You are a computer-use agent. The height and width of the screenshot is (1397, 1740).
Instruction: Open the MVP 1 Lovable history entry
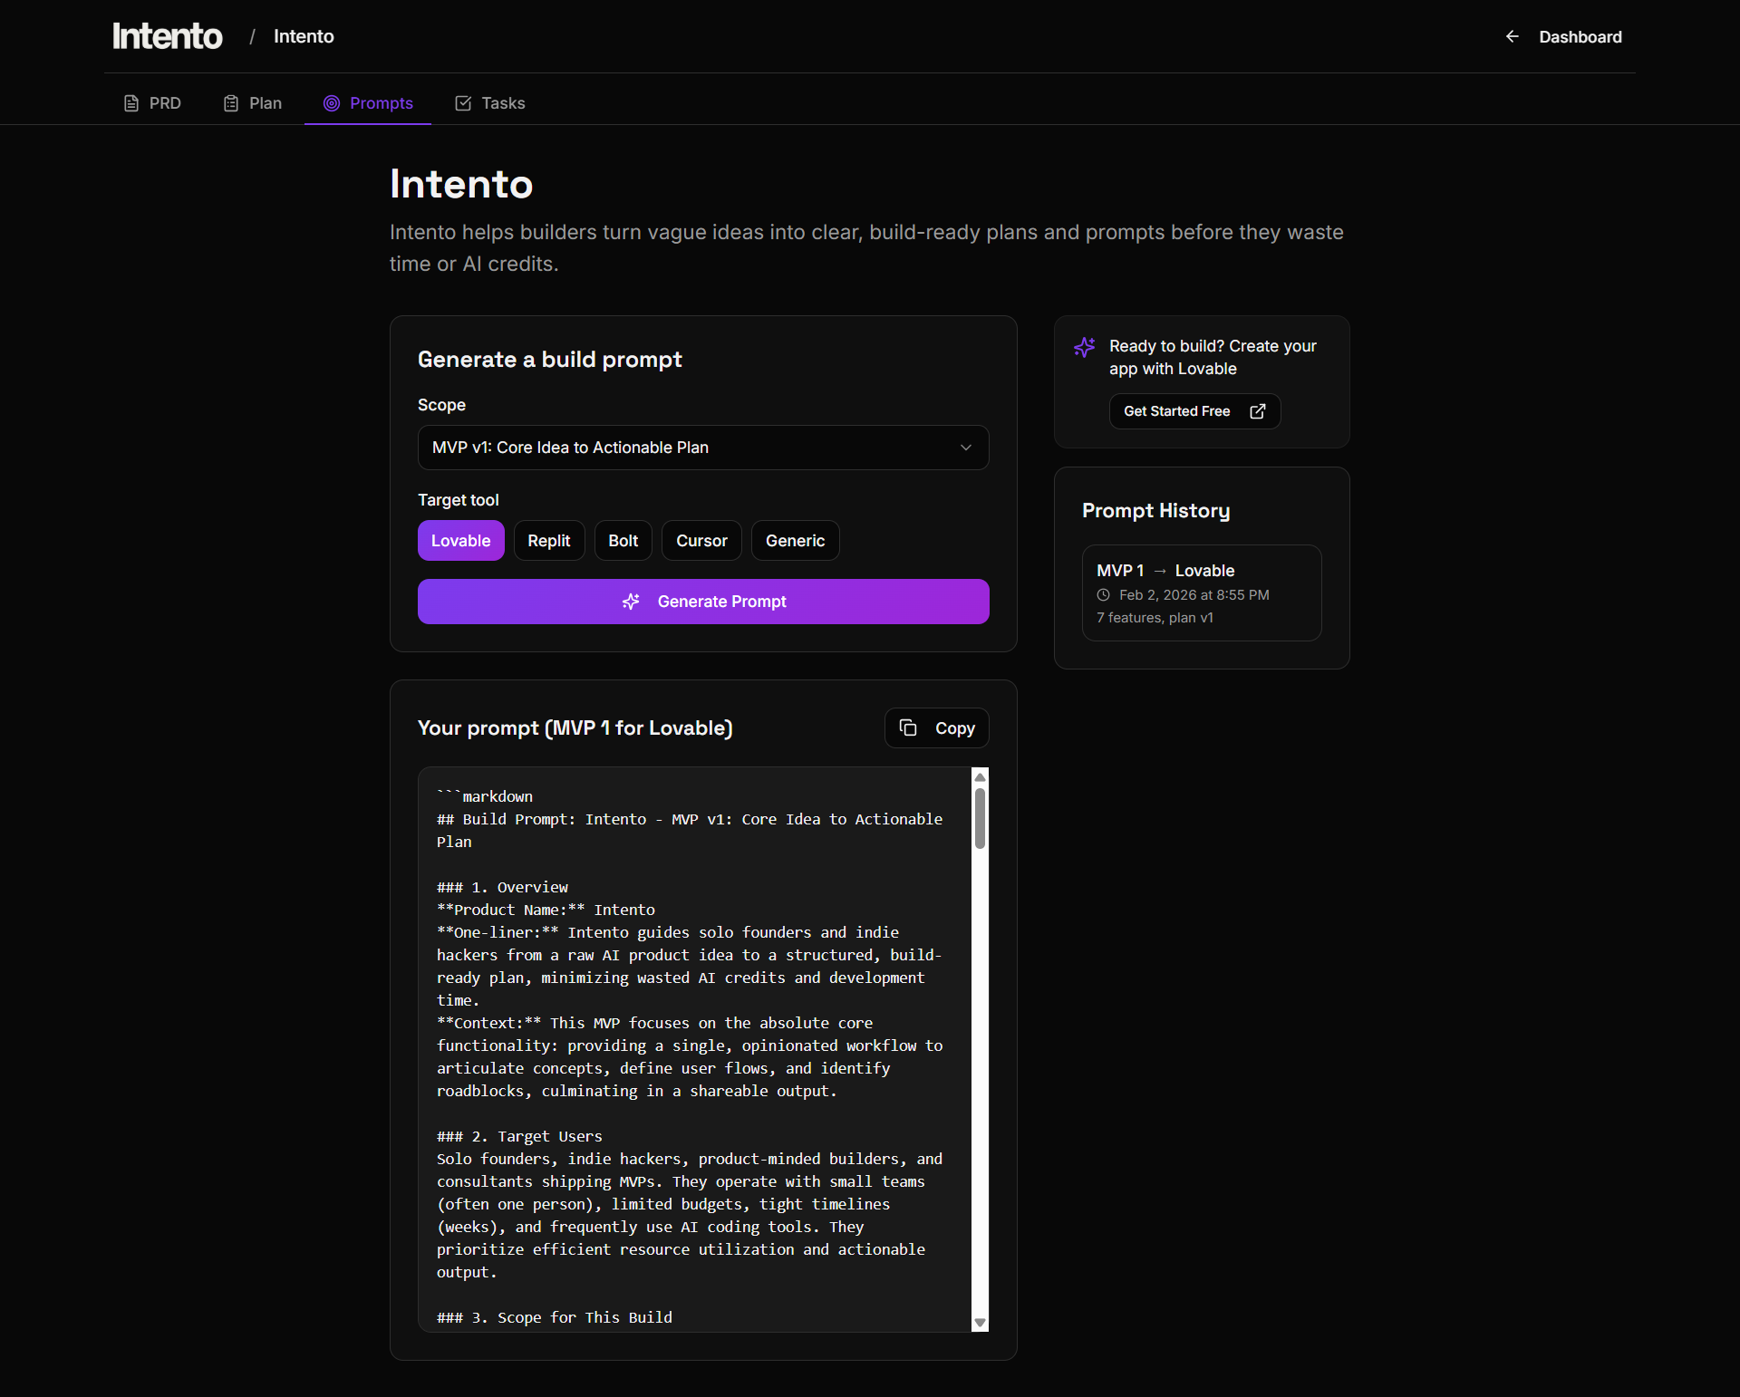[x=1201, y=593]
